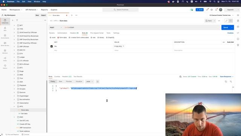Open the Send button dropdown arrow
Image resolution: width=241 pixels, height=136 pixels.
[x=232, y=28]
